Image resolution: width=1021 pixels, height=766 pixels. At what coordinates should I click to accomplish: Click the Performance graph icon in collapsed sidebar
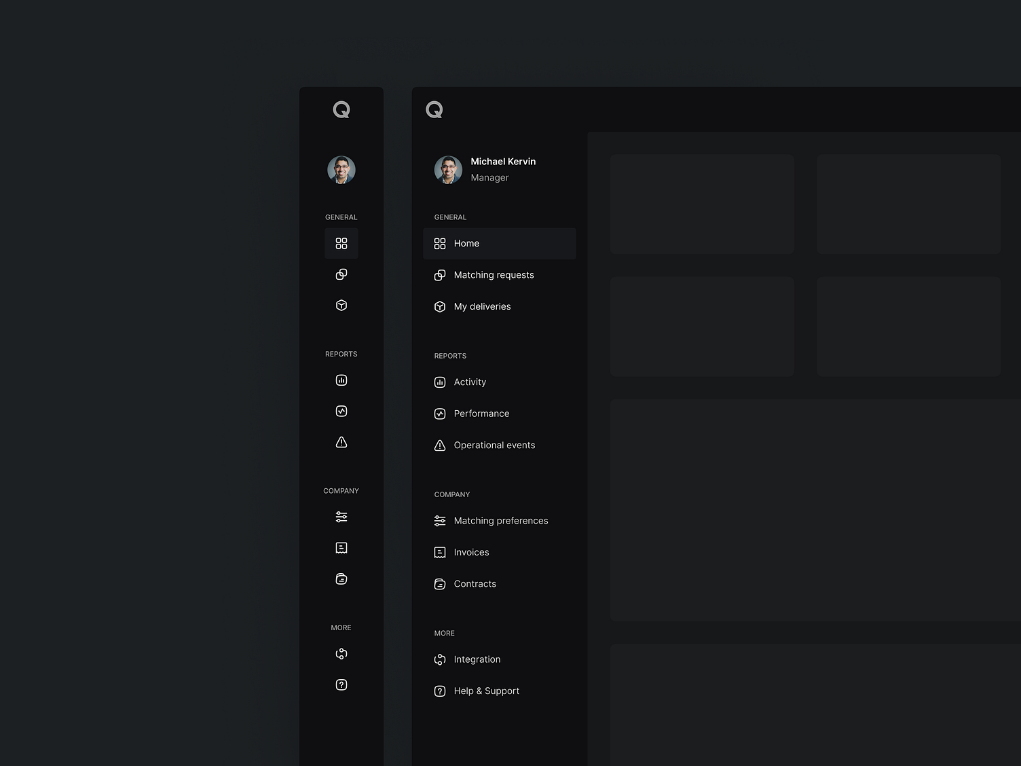point(341,411)
